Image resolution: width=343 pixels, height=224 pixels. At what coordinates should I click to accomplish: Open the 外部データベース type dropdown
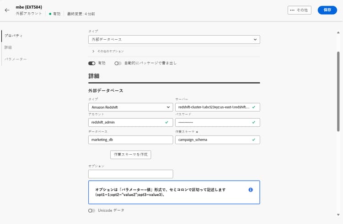pos(174,40)
